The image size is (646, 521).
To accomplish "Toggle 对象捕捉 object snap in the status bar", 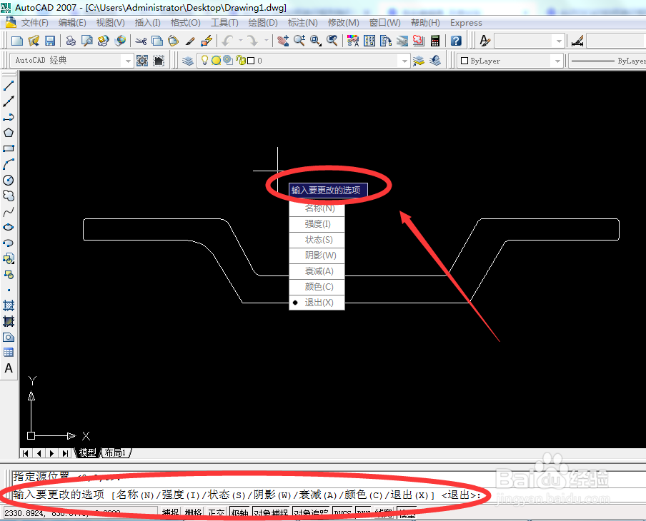I will click(271, 512).
